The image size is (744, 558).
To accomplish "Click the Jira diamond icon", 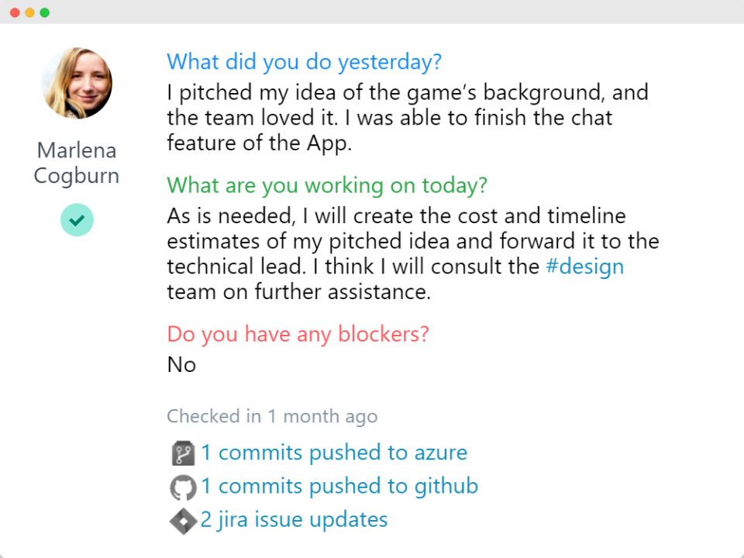I will (182, 520).
